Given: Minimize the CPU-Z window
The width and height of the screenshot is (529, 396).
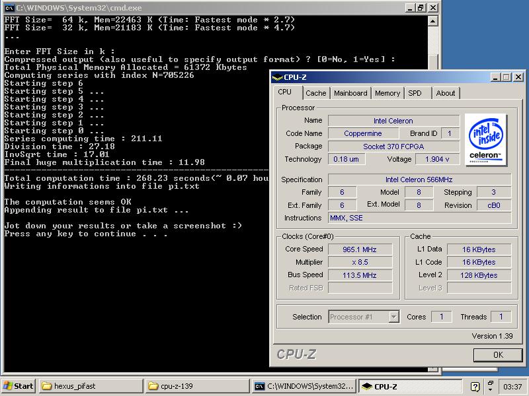Looking at the screenshot, I should point(495,77).
